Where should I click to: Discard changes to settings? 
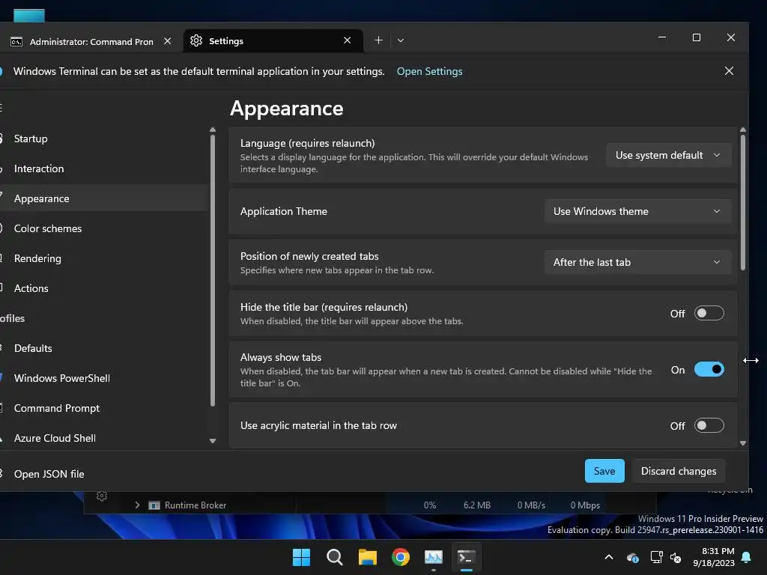coord(679,472)
